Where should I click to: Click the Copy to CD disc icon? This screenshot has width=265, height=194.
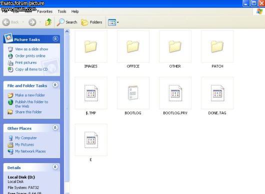10,69
